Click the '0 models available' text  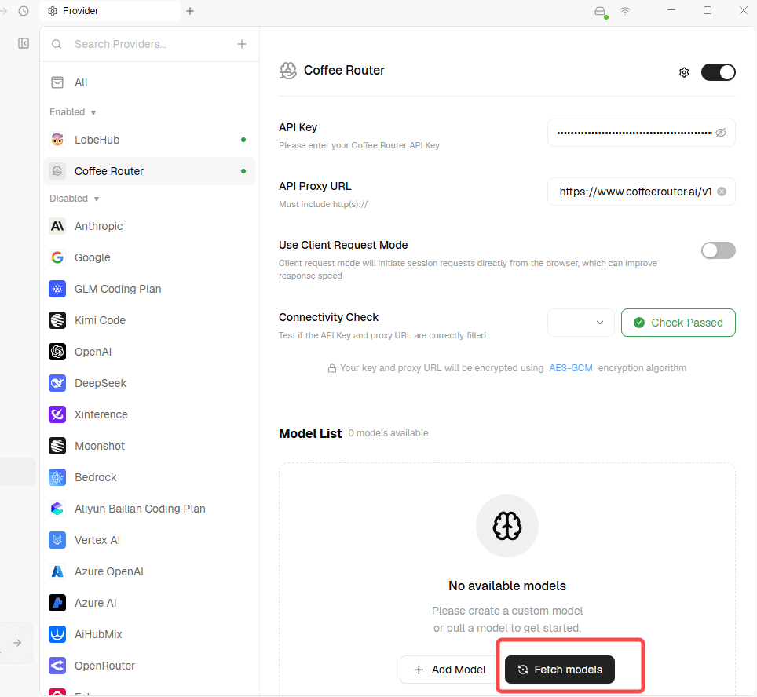coord(388,433)
